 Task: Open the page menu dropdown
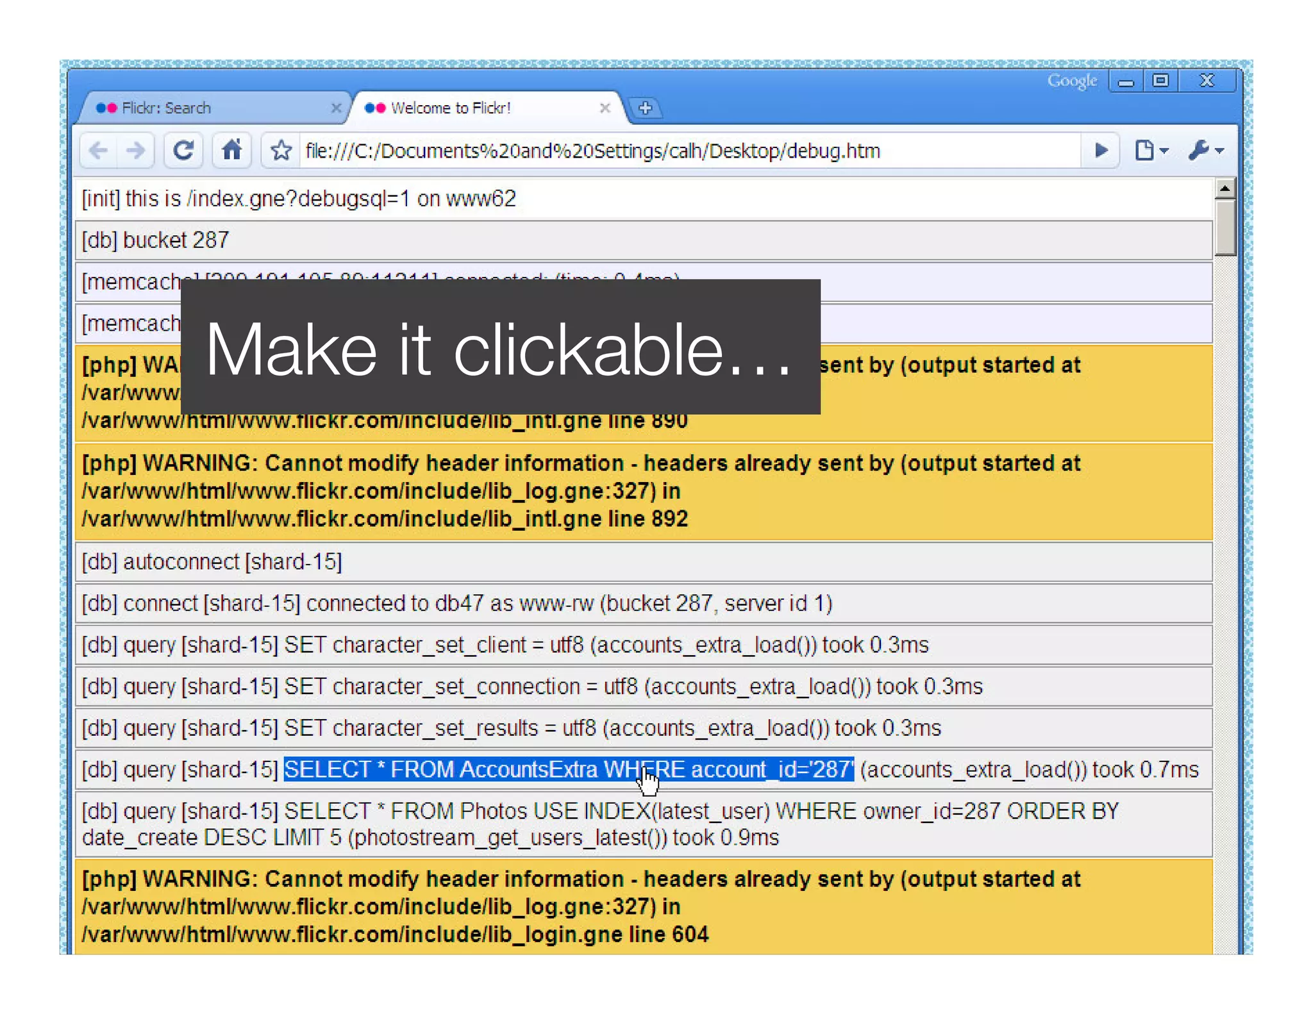1151,151
